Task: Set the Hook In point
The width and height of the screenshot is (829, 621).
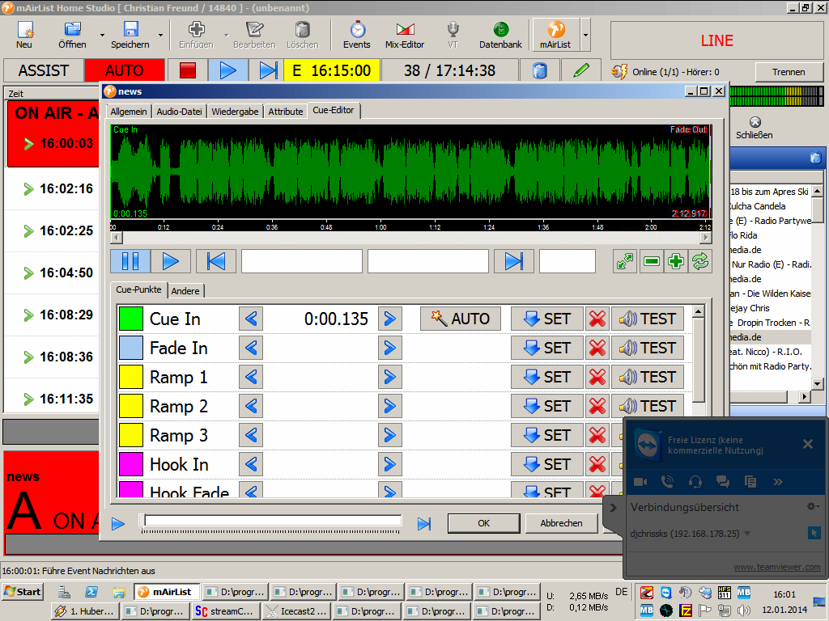Action: pyautogui.click(x=547, y=464)
